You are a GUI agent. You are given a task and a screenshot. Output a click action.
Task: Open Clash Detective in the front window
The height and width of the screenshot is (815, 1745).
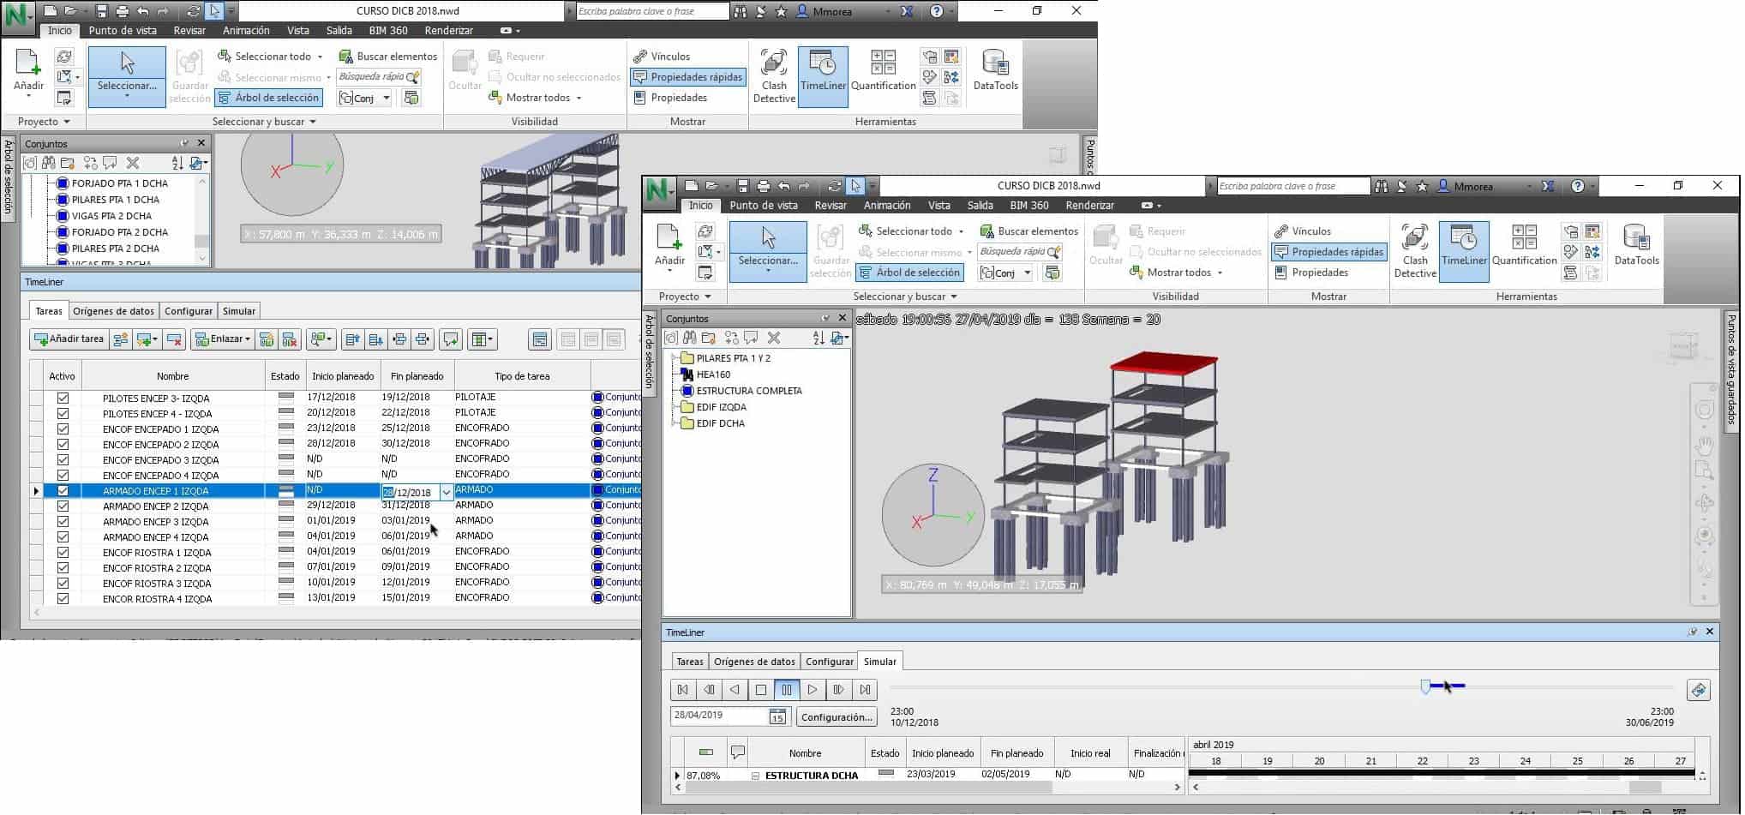coord(1414,250)
